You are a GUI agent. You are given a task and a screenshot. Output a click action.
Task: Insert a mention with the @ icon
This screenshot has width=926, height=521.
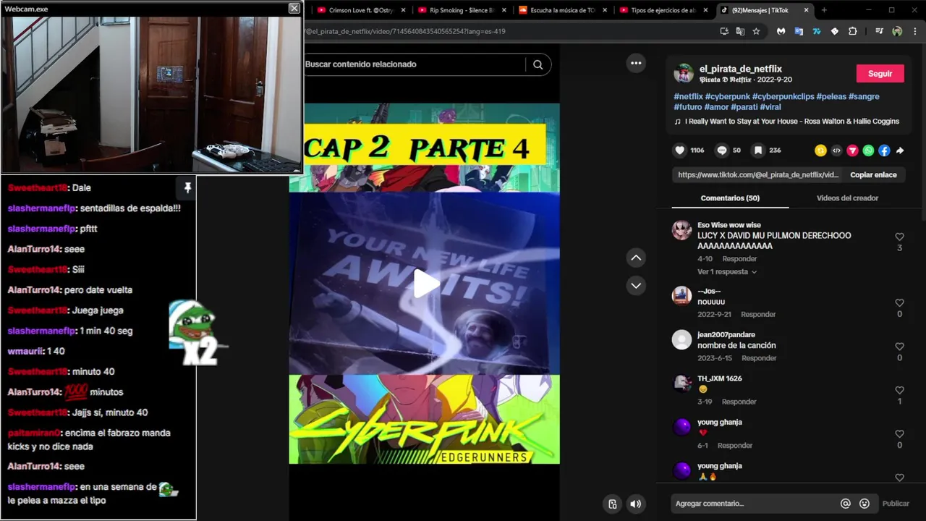pyautogui.click(x=845, y=504)
